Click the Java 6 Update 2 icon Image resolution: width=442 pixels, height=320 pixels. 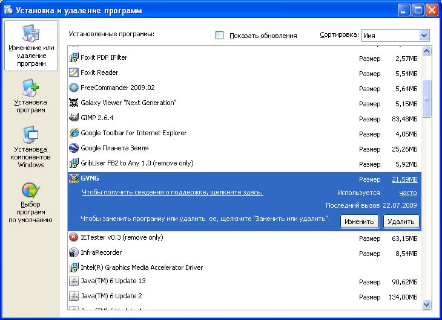[x=74, y=296]
